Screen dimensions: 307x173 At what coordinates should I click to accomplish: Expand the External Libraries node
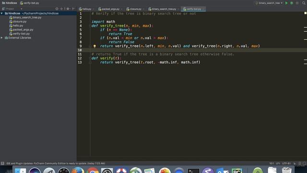(x=2, y=37)
